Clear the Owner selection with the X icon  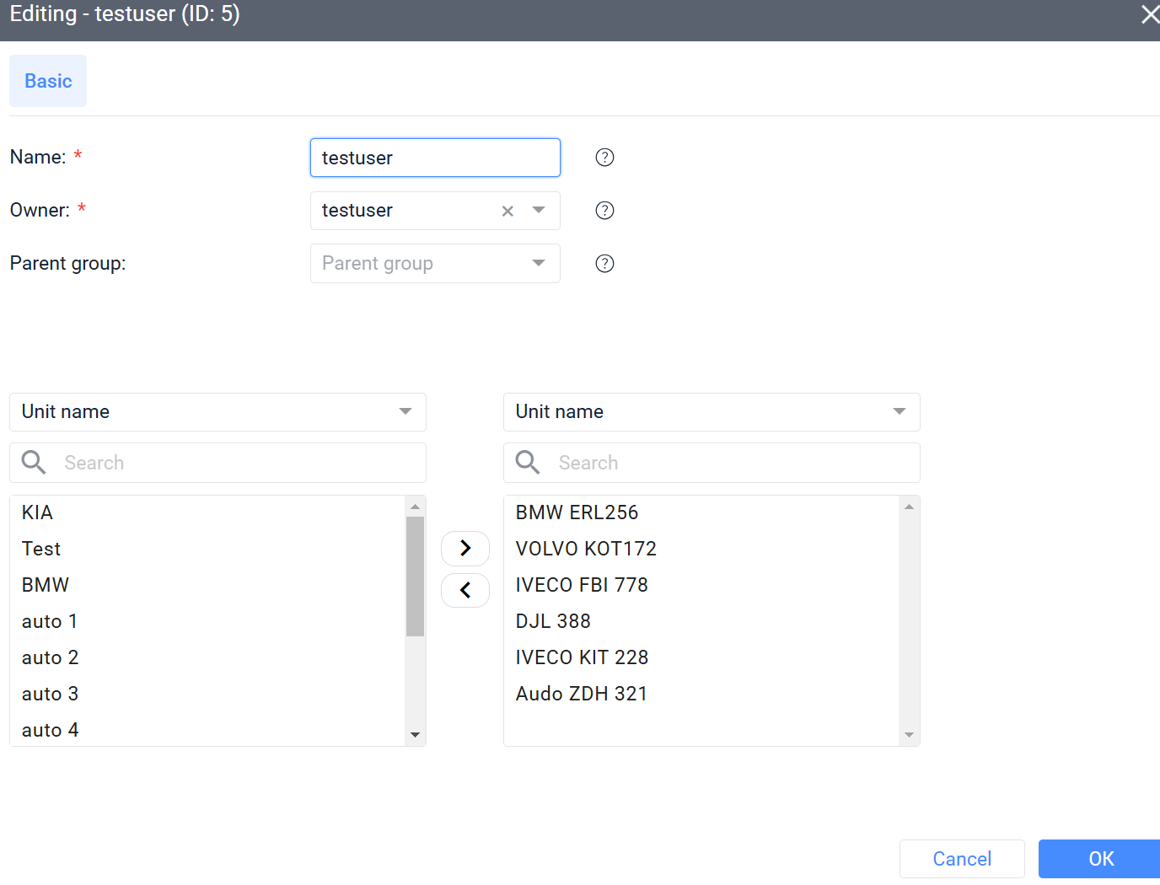[508, 212]
